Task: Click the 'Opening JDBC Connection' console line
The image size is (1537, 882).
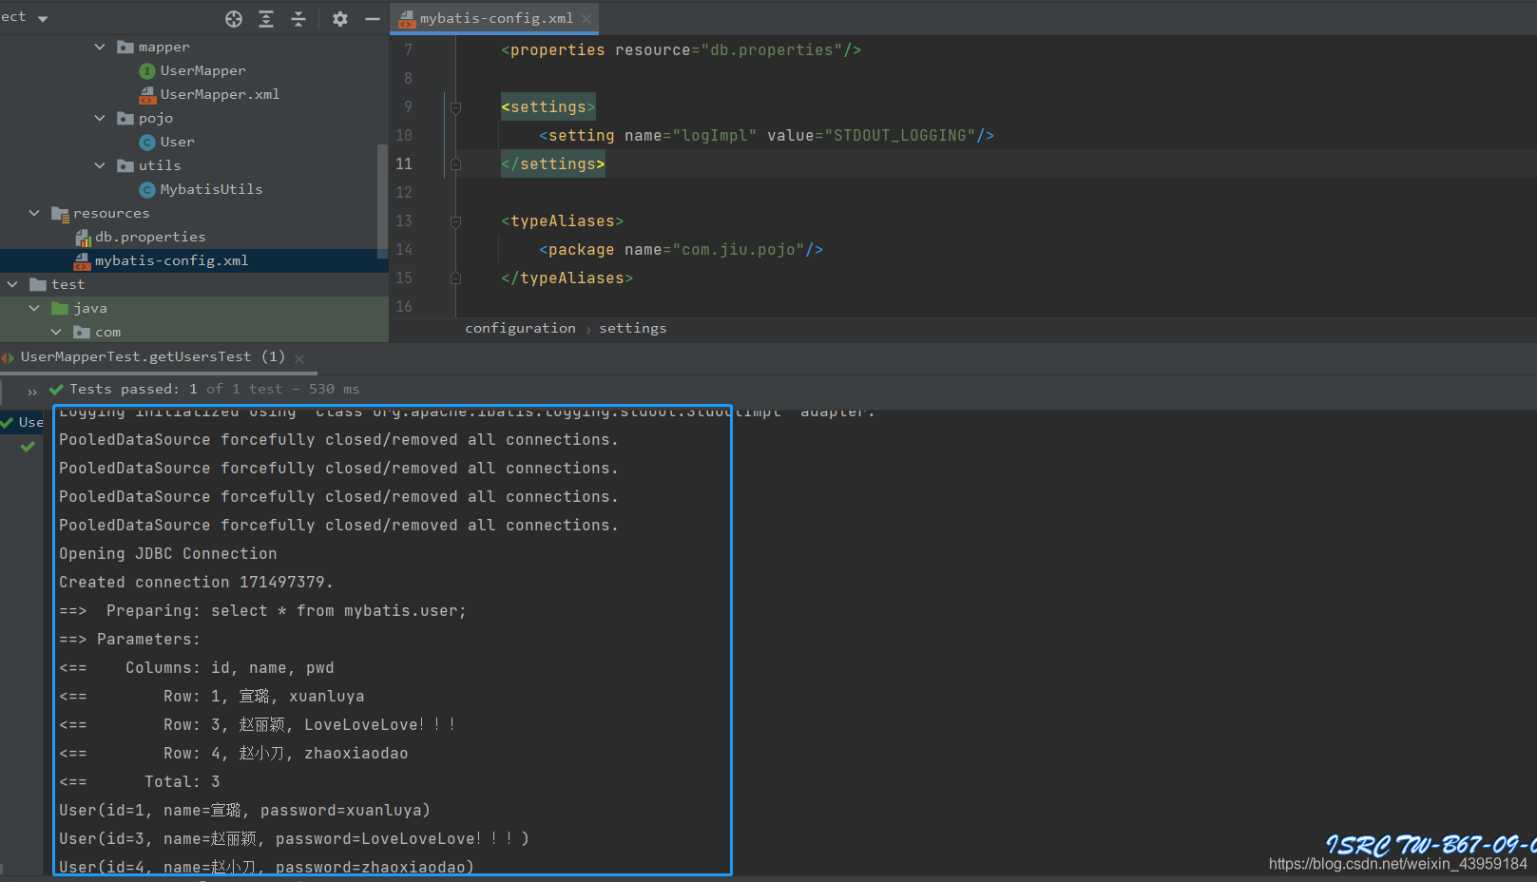Action: coord(168,554)
